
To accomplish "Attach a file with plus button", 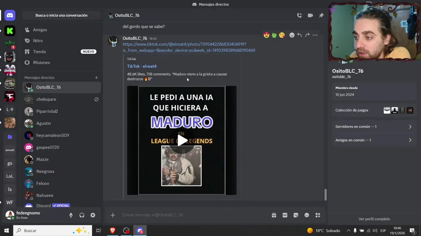I will (x=112, y=215).
